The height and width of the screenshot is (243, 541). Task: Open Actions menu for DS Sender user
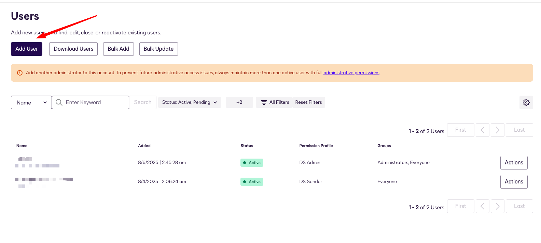514,182
